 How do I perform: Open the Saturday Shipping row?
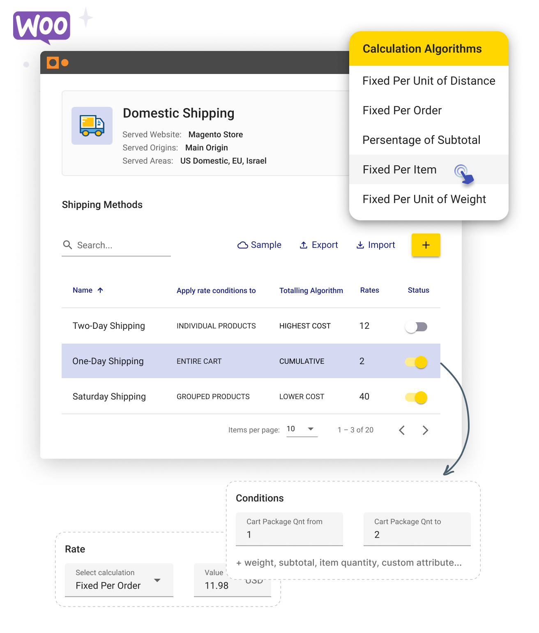251,396
